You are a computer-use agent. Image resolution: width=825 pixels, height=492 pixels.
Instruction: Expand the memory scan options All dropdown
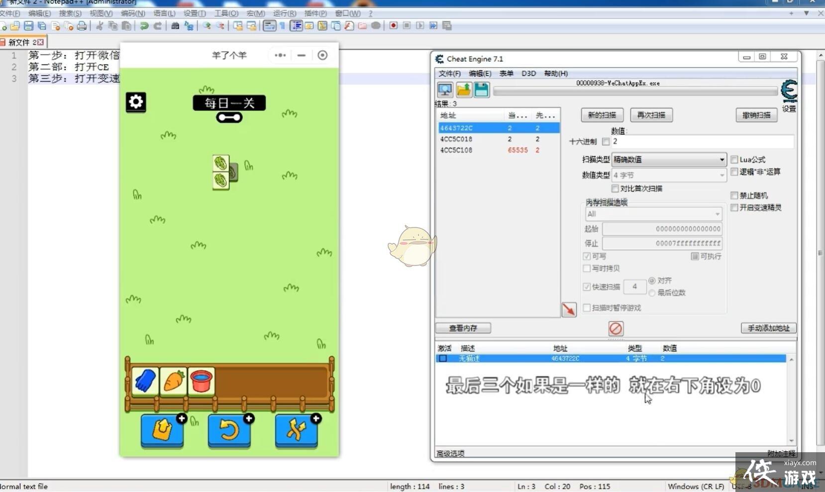click(653, 214)
